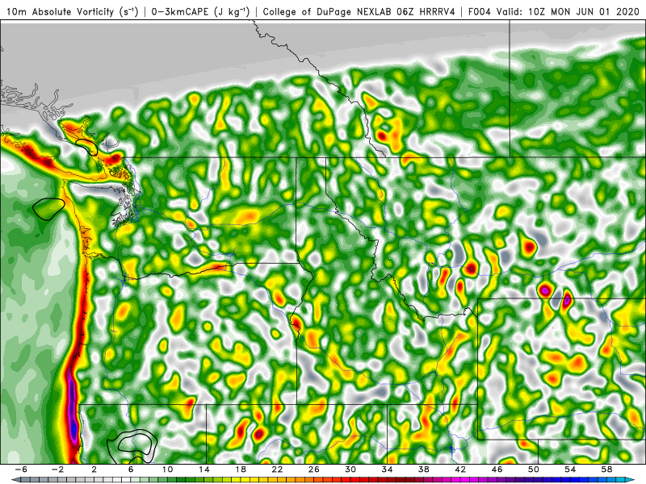Click the '34' colorbar tick label
Viewport: 646px width, 484px height.
[x=387, y=469]
